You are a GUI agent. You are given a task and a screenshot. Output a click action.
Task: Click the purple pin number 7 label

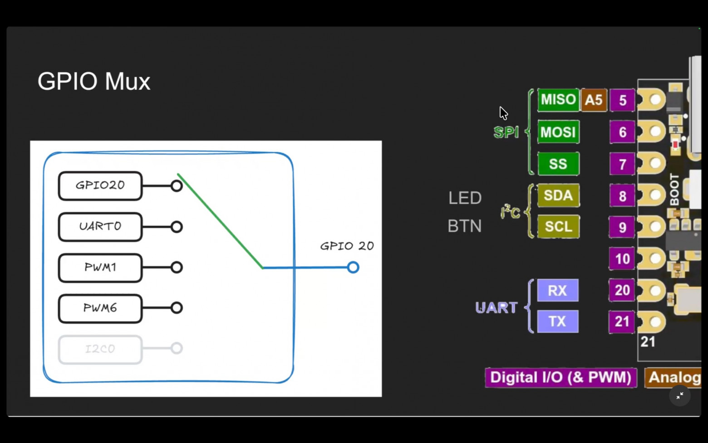click(x=622, y=164)
